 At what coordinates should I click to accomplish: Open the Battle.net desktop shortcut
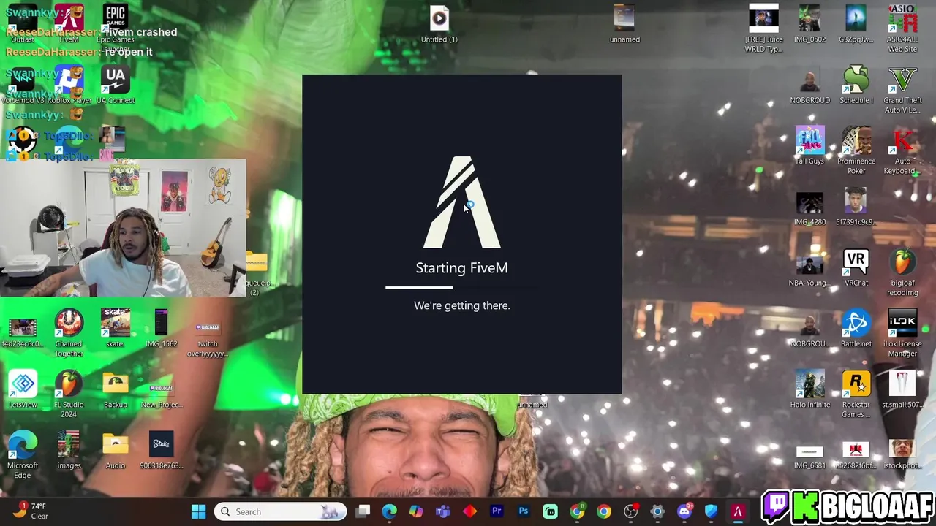pyautogui.click(x=856, y=328)
